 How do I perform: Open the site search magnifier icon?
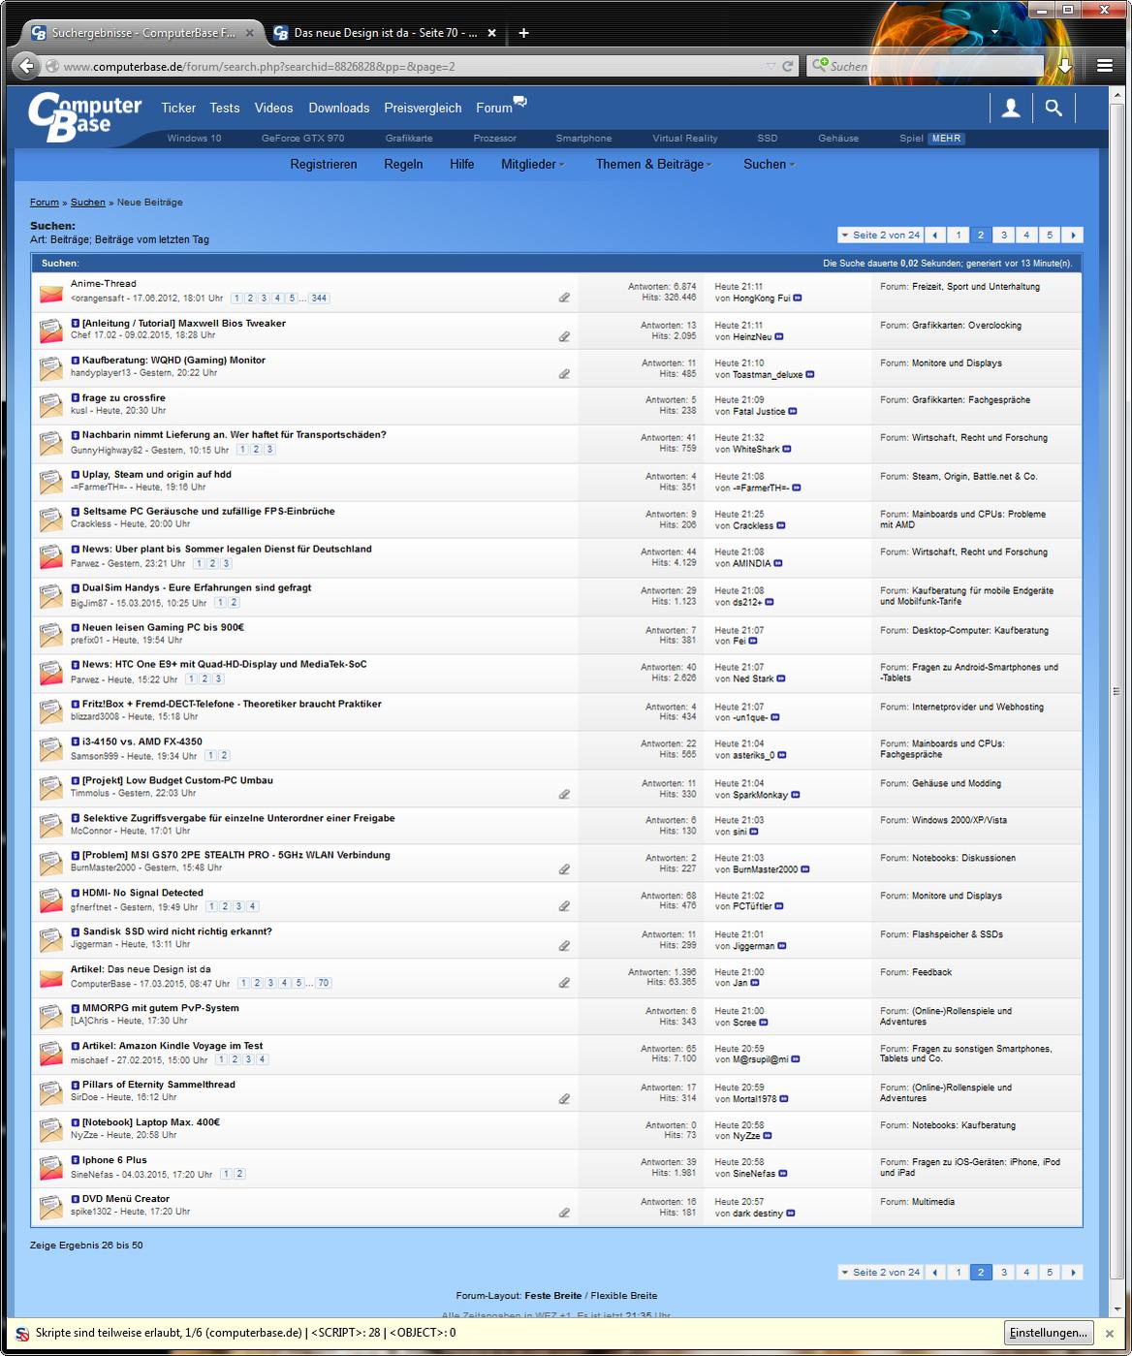click(1053, 108)
